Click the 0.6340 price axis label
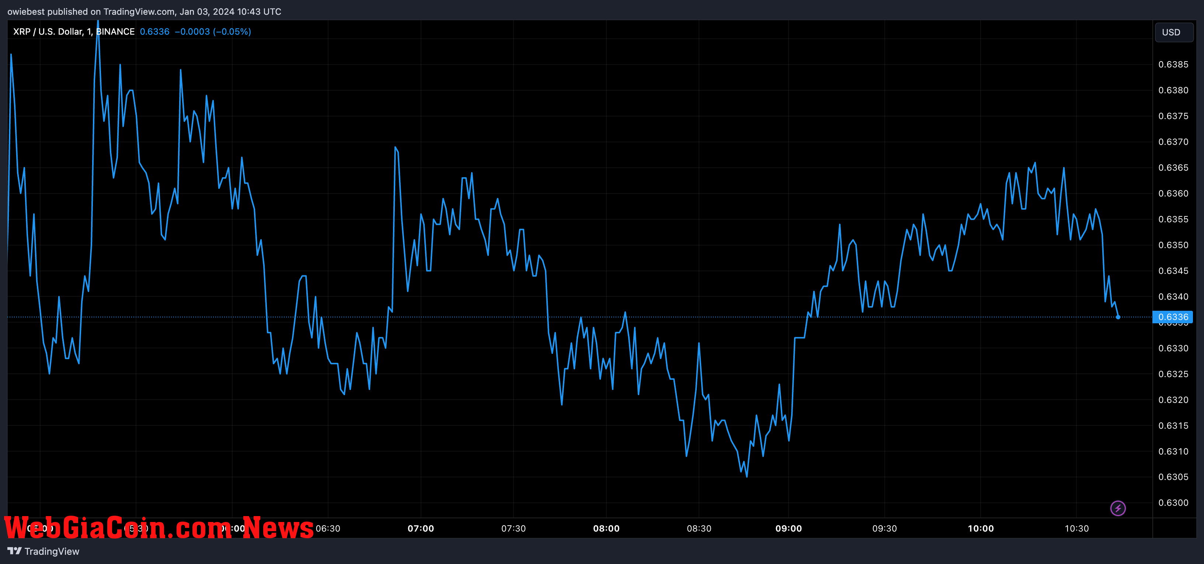This screenshot has height=564, width=1204. click(x=1173, y=297)
